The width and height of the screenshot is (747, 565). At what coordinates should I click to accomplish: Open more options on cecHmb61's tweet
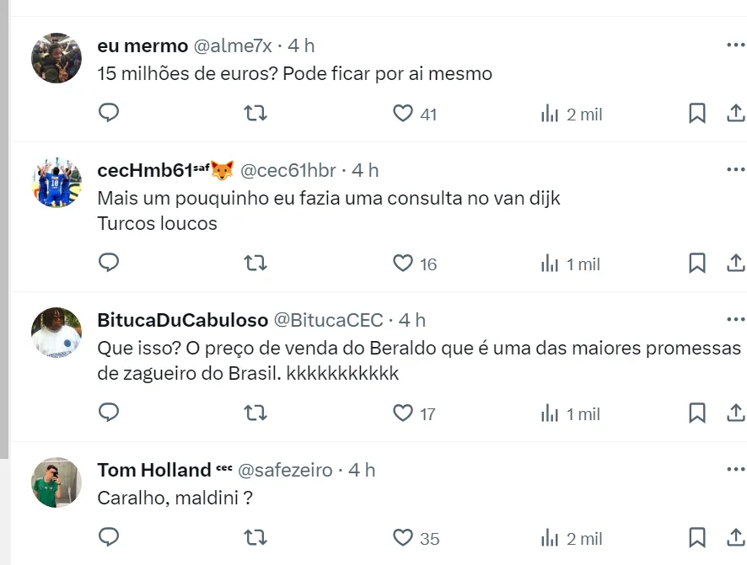point(735,170)
